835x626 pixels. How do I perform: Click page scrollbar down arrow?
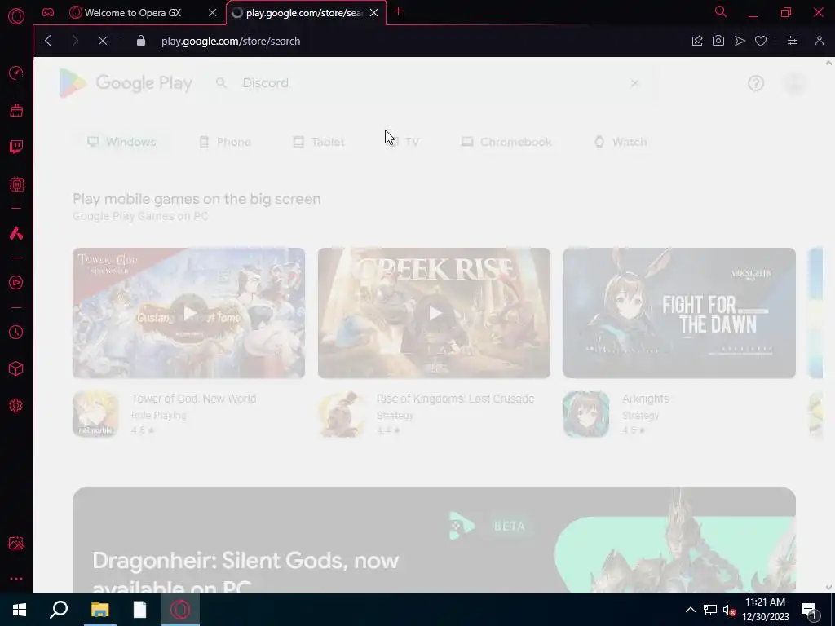point(828,587)
